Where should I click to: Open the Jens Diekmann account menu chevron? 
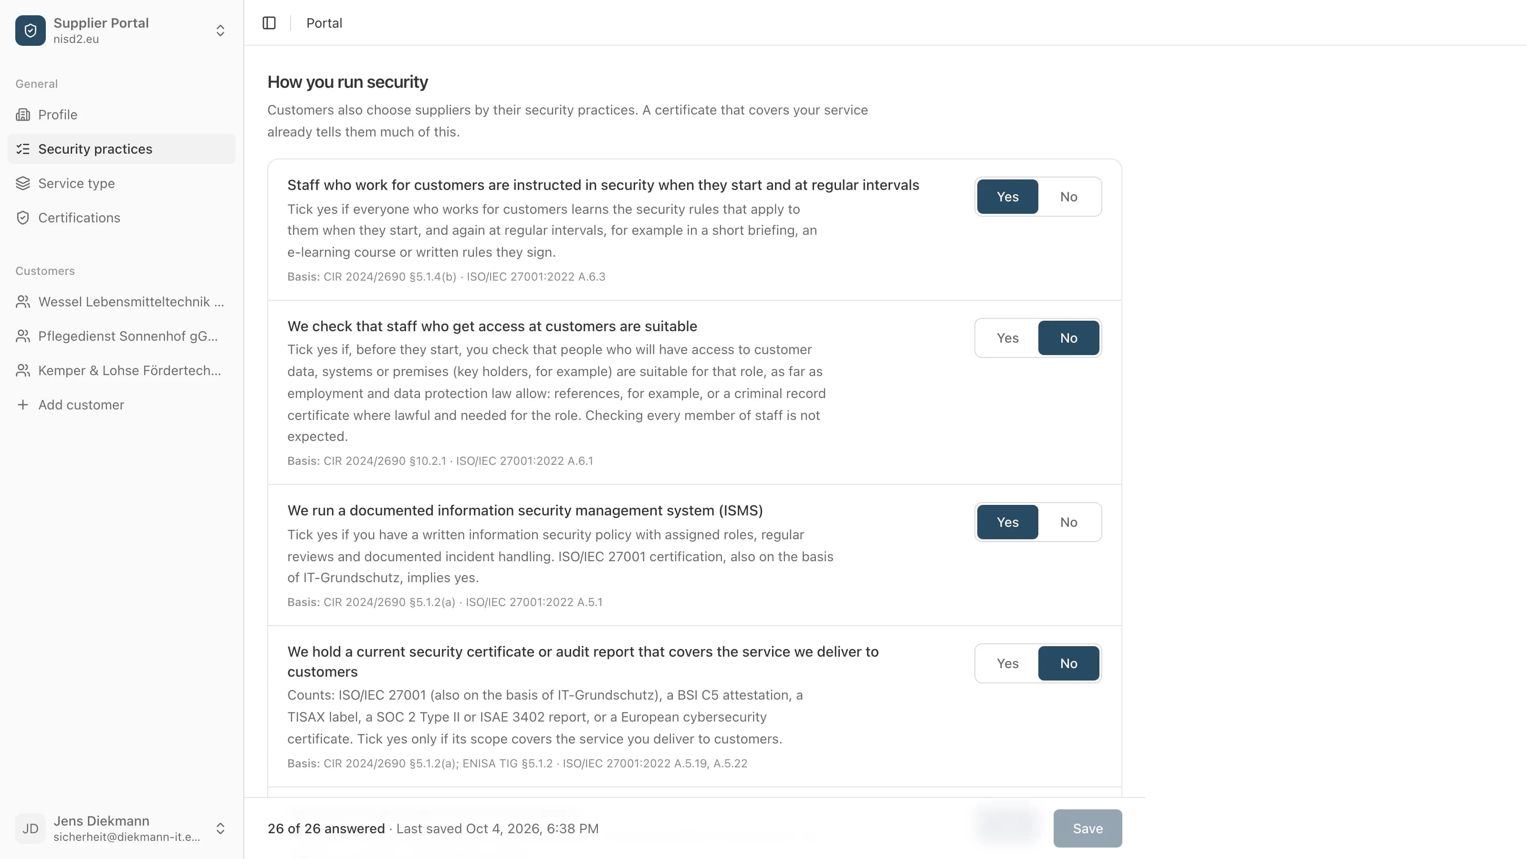click(220, 828)
